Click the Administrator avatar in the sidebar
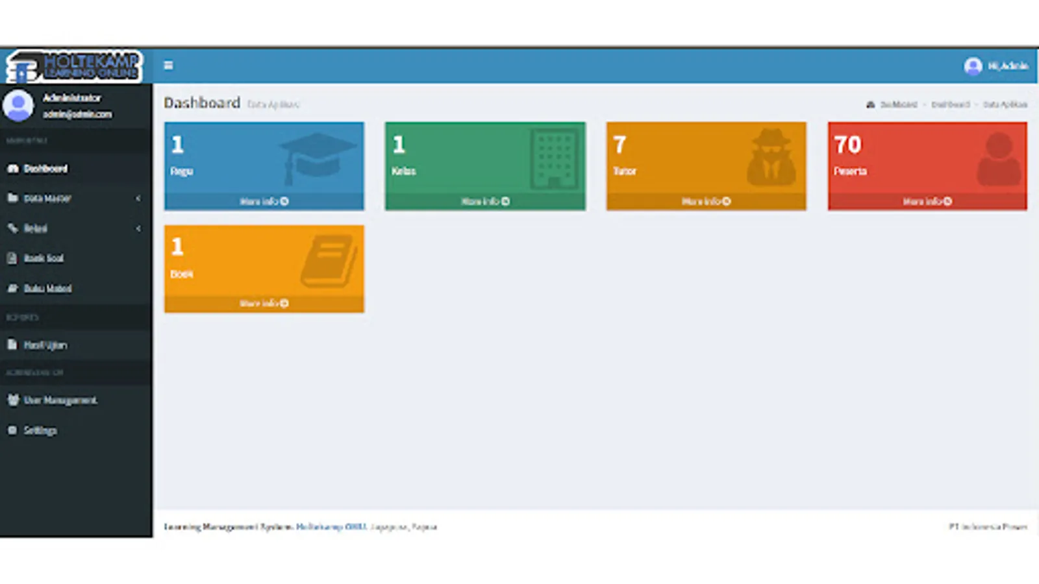Image resolution: width=1039 pixels, height=584 pixels. coord(18,105)
